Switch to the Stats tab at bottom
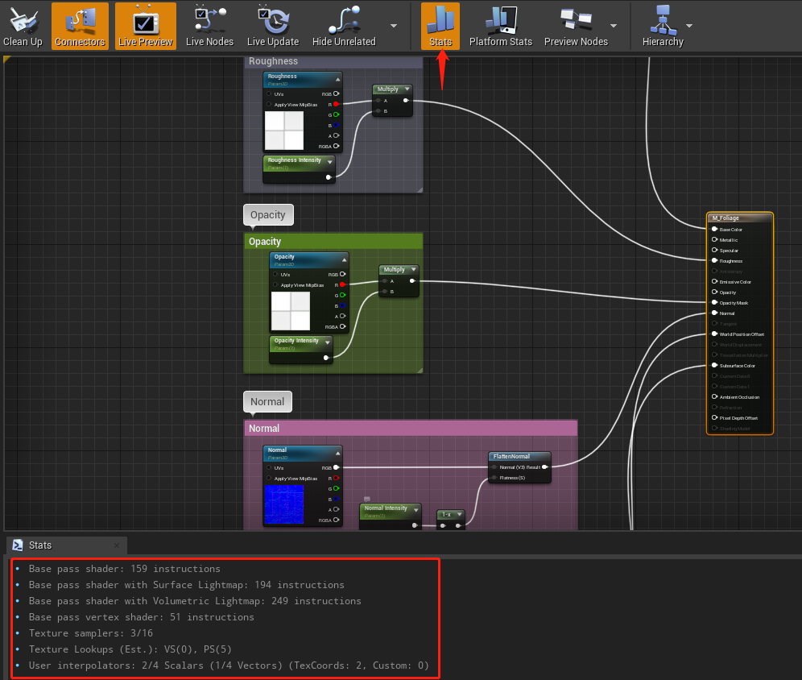Image resolution: width=802 pixels, height=680 pixels. (40, 545)
